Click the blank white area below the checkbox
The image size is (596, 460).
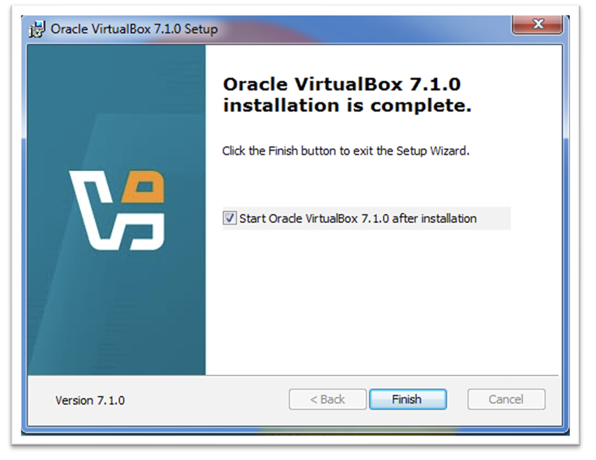coord(381,300)
